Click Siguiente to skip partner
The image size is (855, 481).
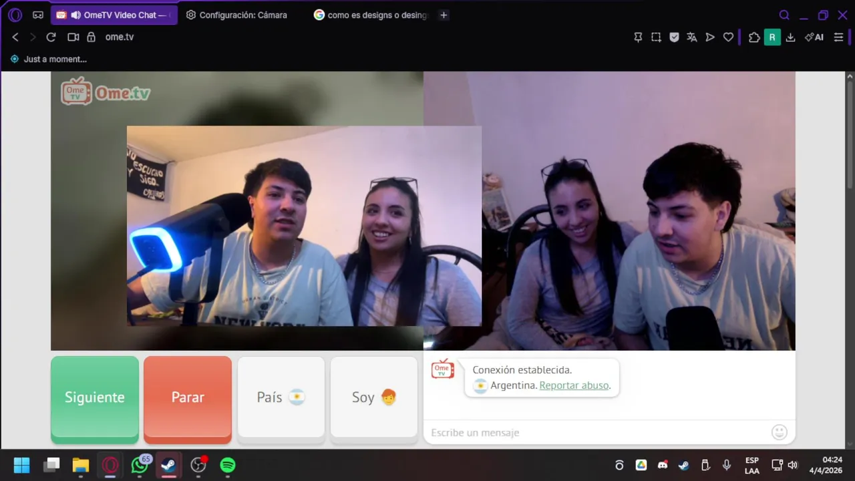(95, 397)
